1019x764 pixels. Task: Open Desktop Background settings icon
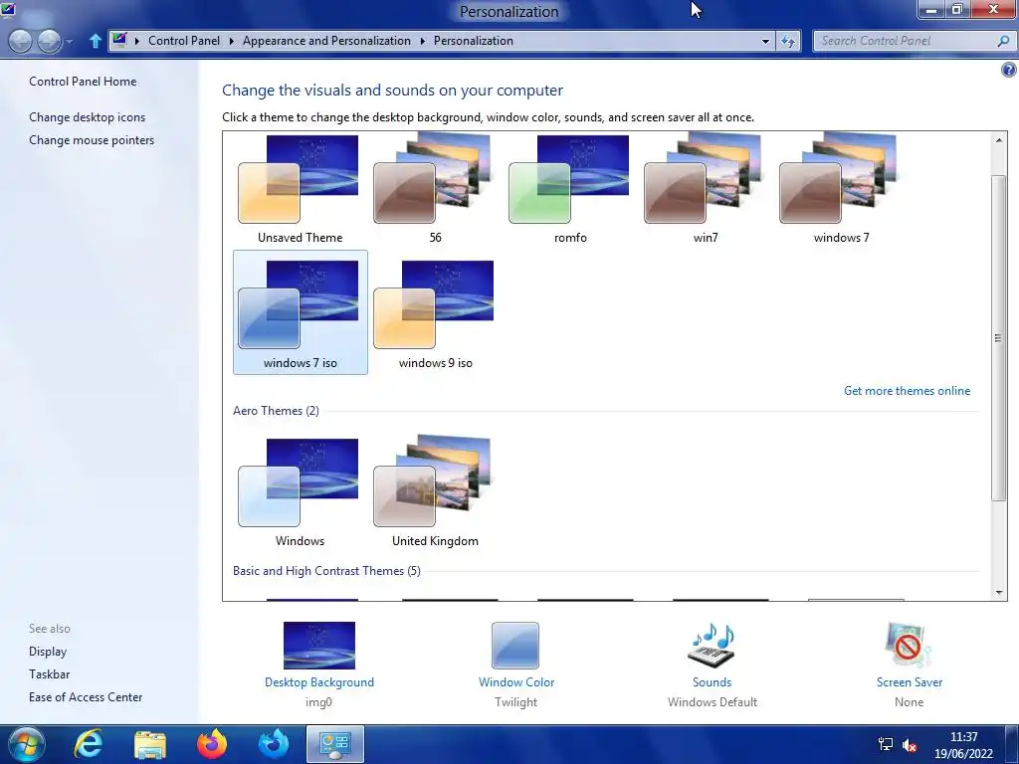click(x=319, y=645)
